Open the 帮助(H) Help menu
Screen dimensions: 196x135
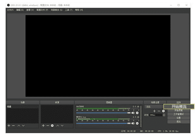pyautogui.click(x=79, y=10)
